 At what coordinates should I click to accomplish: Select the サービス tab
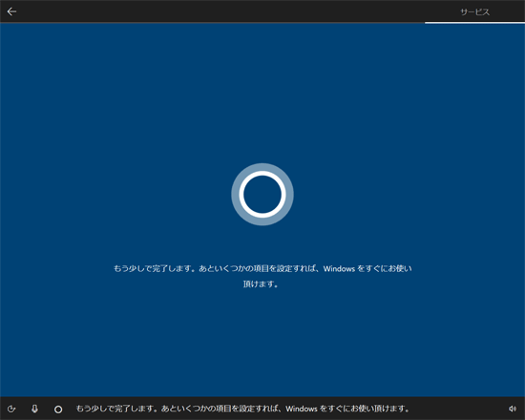474,12
